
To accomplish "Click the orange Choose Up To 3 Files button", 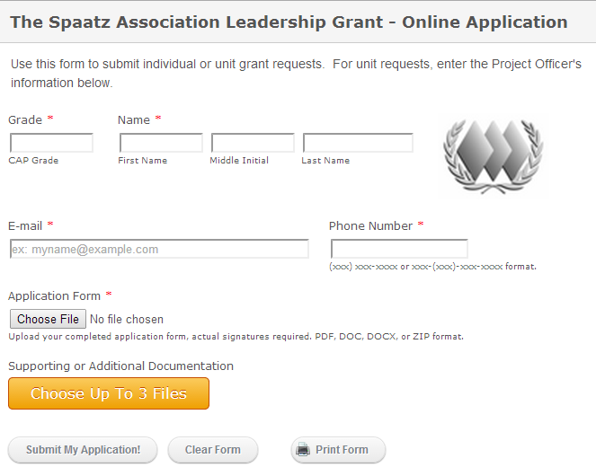I will 109,393.
